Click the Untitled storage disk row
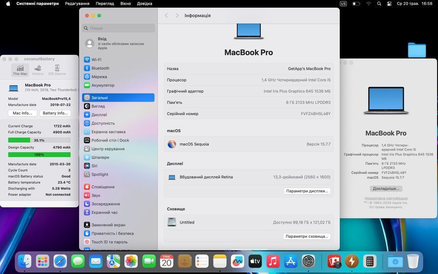The image size is (438, 274). tap(249, 222)
